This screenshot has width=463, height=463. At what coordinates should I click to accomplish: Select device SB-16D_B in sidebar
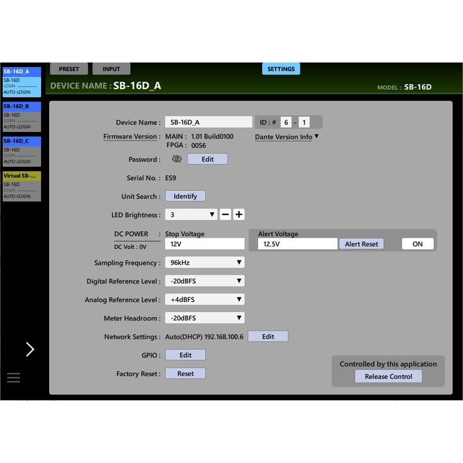pos(22,117)
